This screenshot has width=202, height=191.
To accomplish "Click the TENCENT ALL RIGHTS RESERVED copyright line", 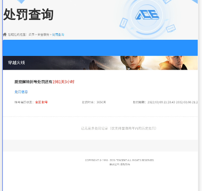I will 119,160.
